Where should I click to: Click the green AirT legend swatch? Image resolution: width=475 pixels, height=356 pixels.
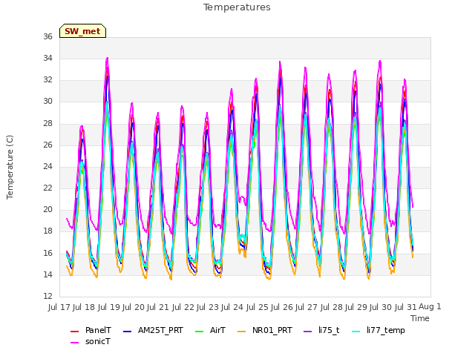coord(200,332)
